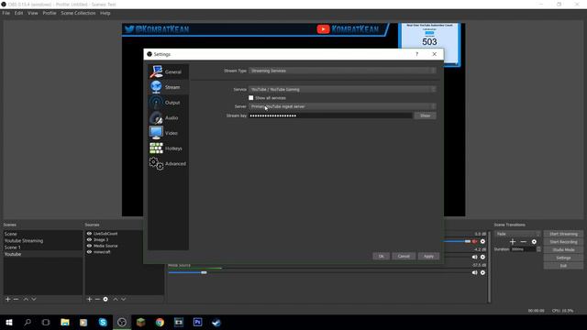Image resolution: width=587 pixels, height=330 pixels.
Task: Open the Output settings tab
Action: 168,102
